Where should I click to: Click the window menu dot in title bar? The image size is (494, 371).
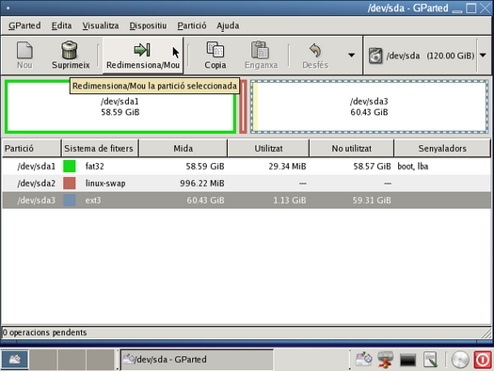(8, 8)
